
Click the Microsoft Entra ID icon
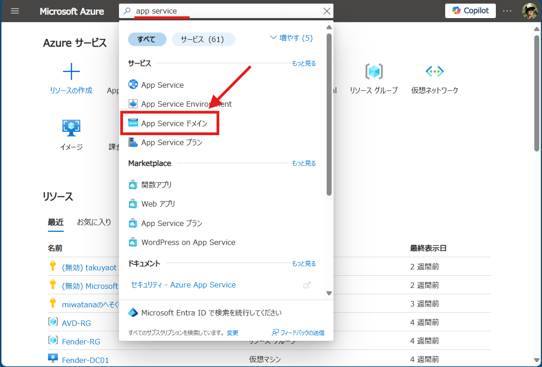pos(133,313)
